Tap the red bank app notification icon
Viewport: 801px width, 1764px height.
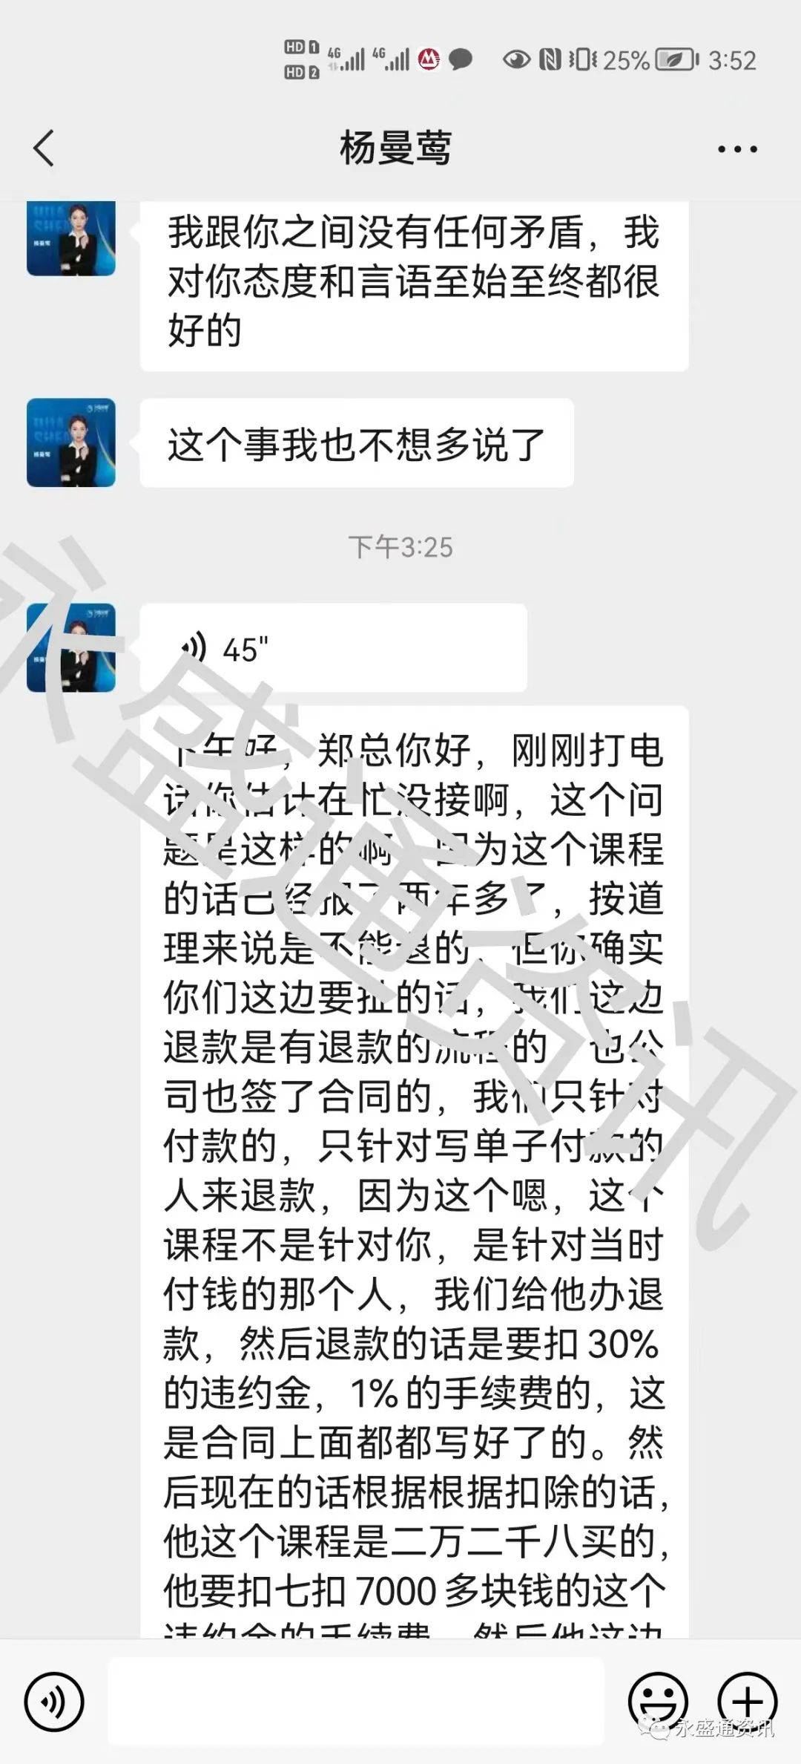pyautogui.click(x=429, y=59)
